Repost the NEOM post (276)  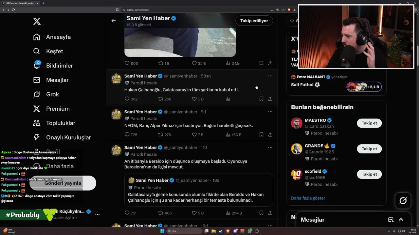click(x=165, y=134)
